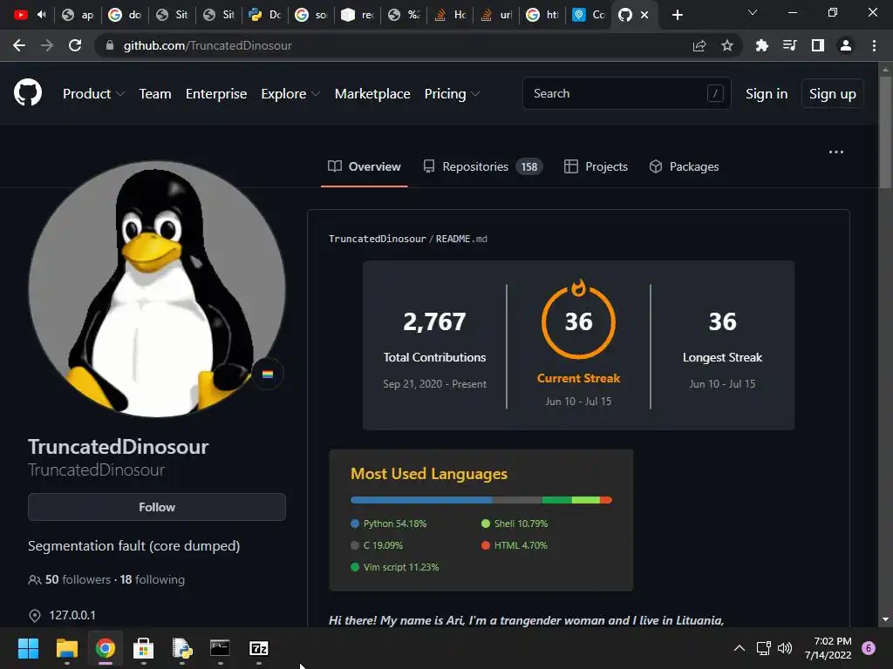Click the network tray icon
Image resolution: width=893 pixels, height=669 pixels.
pyautogui.click(x=763, y=648)
